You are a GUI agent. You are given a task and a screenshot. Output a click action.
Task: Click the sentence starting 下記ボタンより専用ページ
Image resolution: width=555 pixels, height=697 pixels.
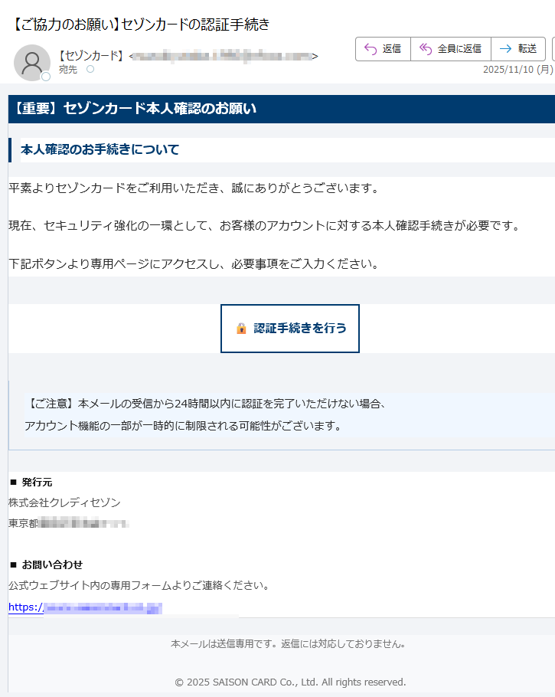click(194, 264)
